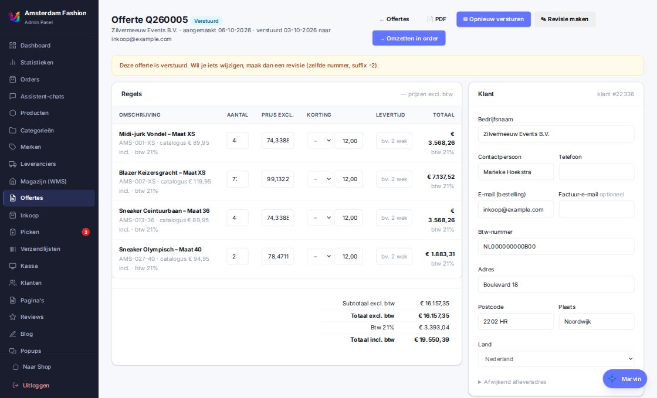Click the Offertes document icon in sidebar
Screen dimensions: 657x398
click(12, 198)
